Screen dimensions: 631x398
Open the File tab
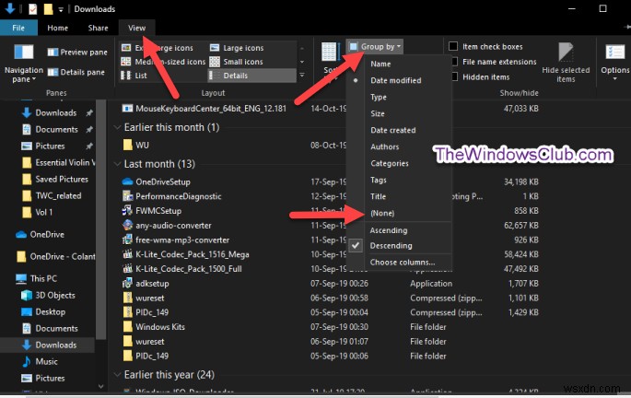tap(18, 28)
